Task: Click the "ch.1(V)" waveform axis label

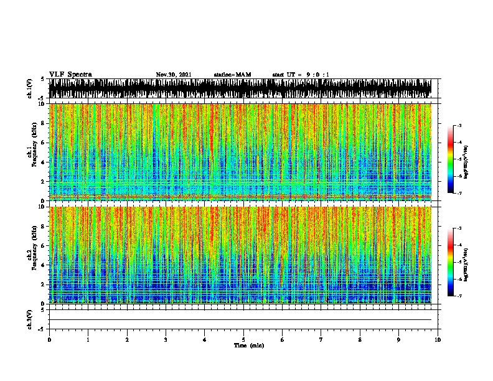Action: (x=30, y=88)
